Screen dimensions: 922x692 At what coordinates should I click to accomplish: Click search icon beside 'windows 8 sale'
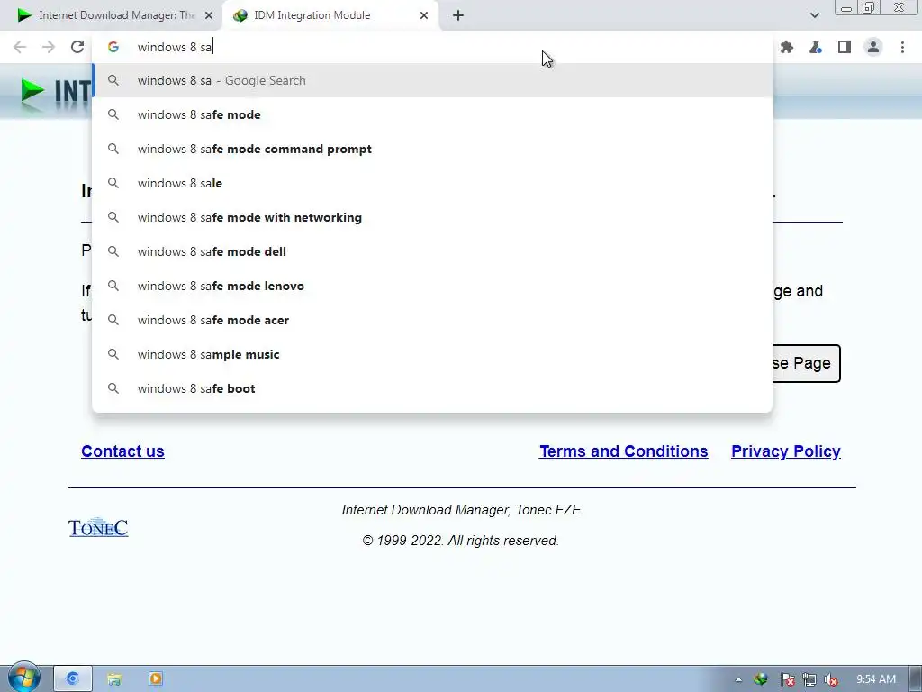point(113,182)
